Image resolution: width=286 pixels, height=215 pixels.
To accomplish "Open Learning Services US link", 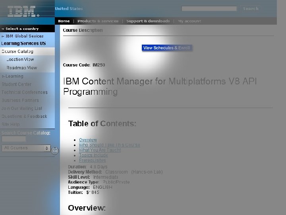I will (23, 43).
